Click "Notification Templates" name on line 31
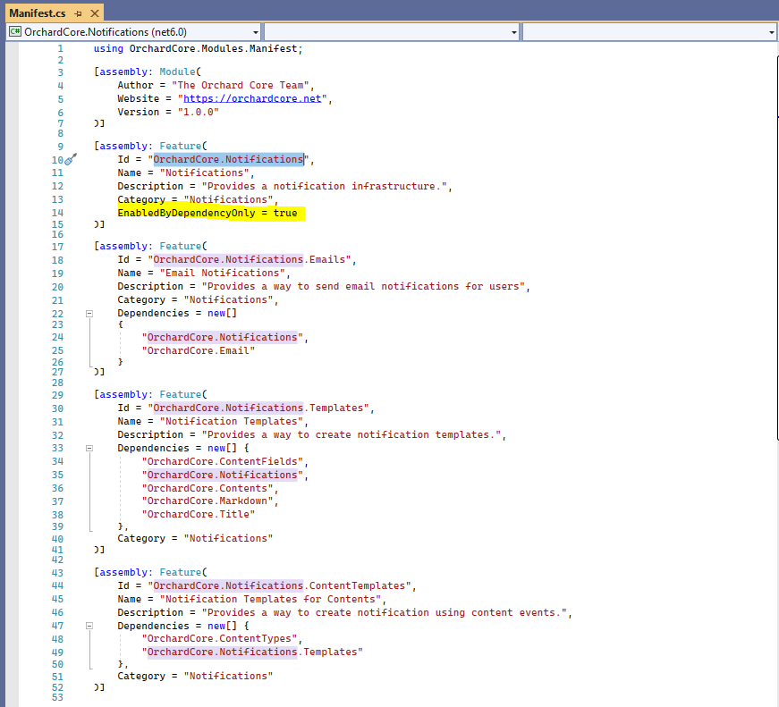779x707 pixels. 232,422
